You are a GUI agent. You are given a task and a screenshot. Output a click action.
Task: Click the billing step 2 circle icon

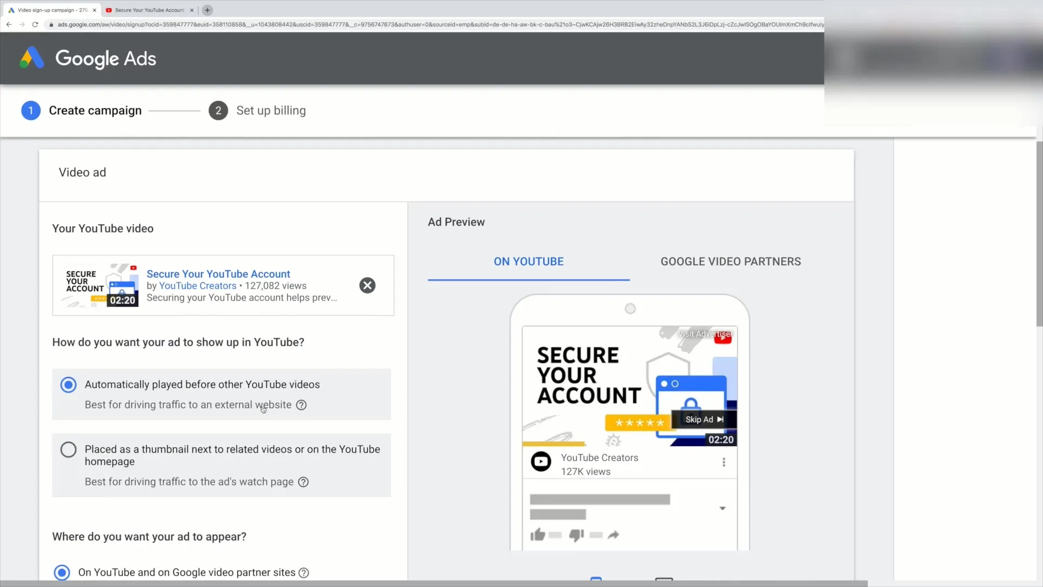pyautogui.click(x=218, y=110)
